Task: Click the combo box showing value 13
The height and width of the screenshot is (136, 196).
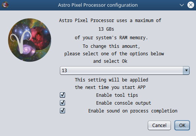Action: click(x=125, y=71)
